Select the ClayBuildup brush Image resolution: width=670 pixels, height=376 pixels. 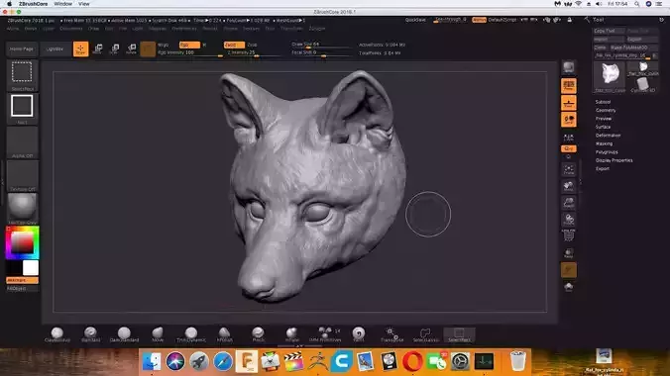coord(57,334)
